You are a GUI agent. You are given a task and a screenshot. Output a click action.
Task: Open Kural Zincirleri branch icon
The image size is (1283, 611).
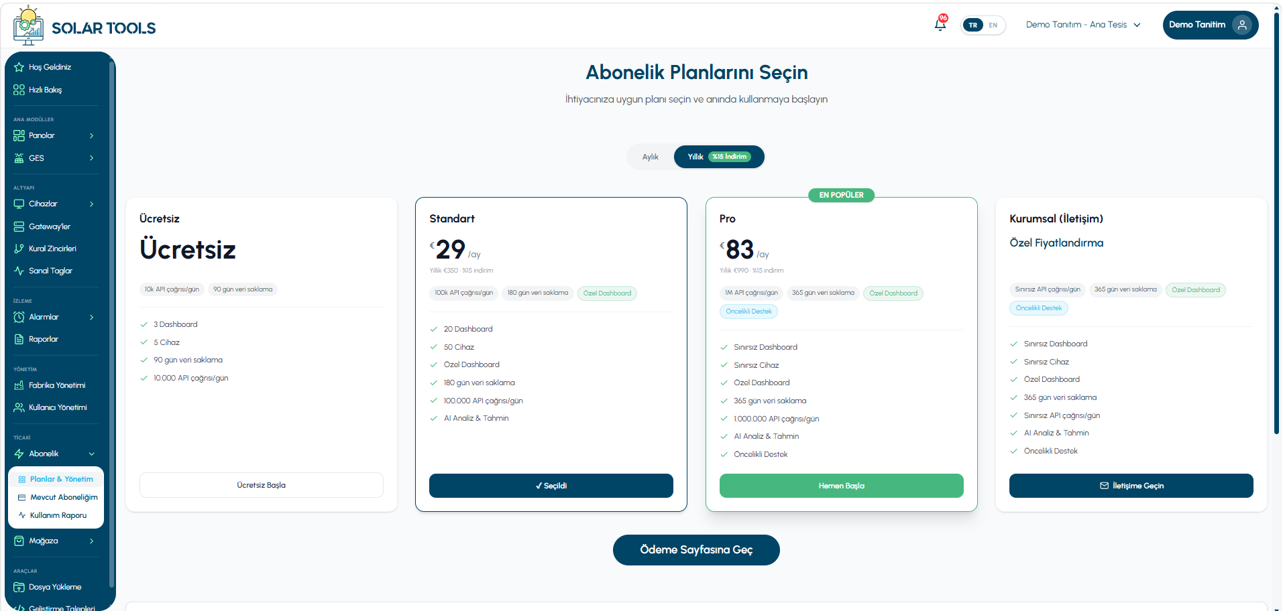click(19, 249)
